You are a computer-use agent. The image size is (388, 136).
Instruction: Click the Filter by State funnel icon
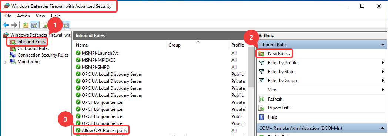click(x=261, y=72)
